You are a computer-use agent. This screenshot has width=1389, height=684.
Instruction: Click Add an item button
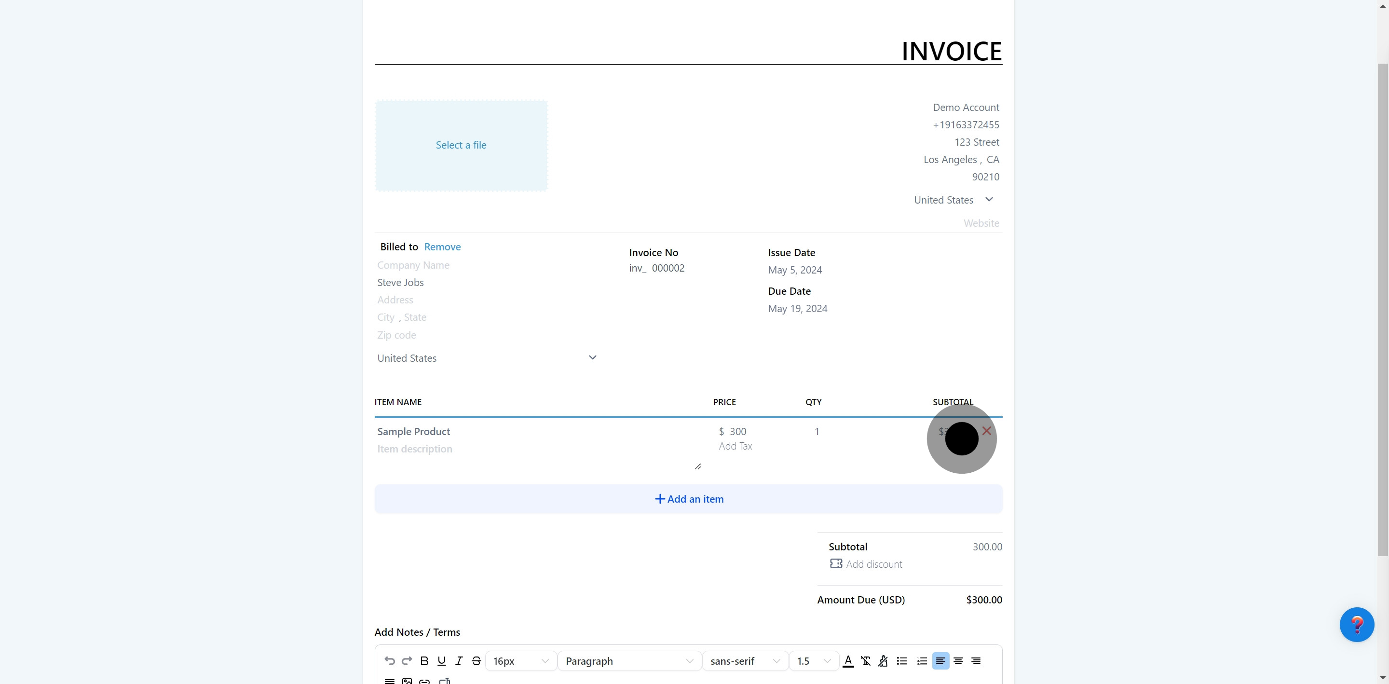click(x=689, y=499)
